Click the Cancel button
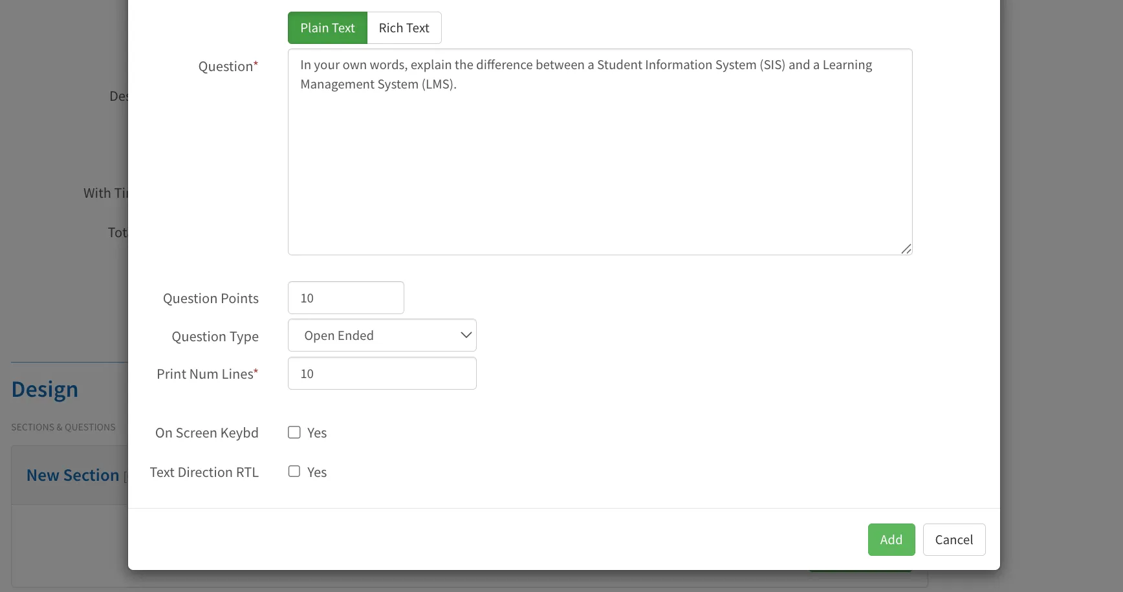 tap(954, 540)
